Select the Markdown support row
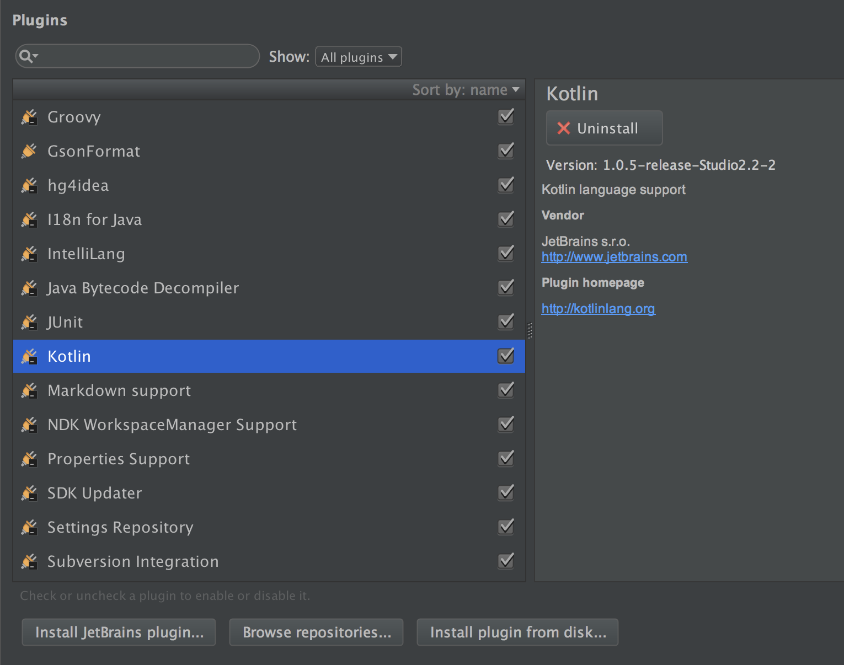Viewport: 844px width, 665px height. tap(269, 390)
